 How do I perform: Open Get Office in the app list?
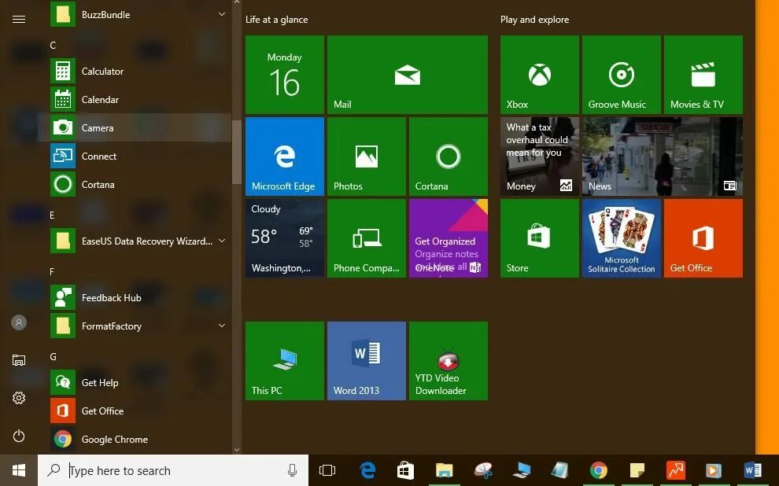click(x=134, y=411)
